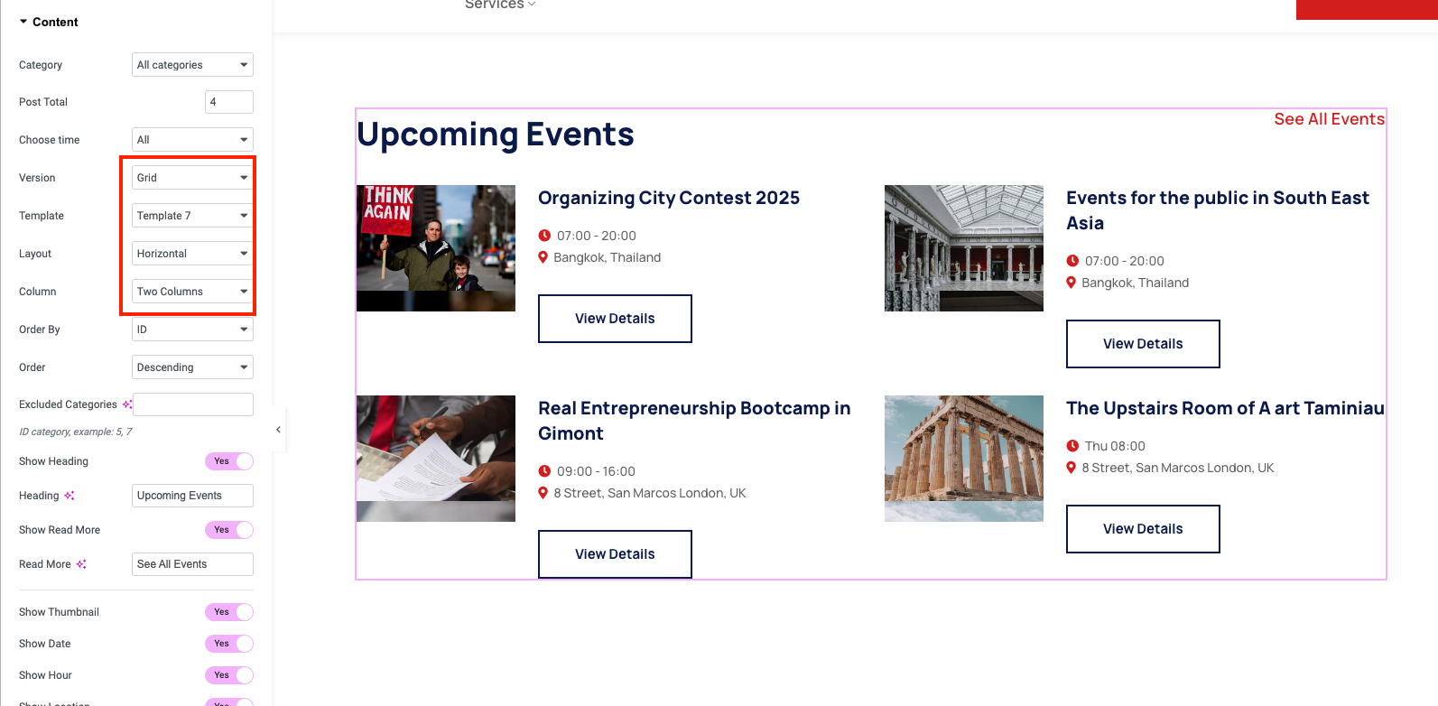1438x706 pixels.
Task: Click the See All Events link
Action: pos(1329,119)
